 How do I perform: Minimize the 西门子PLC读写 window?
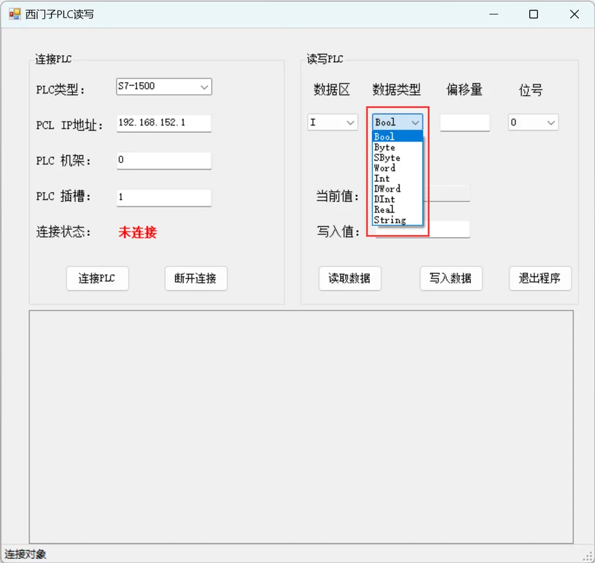pyautogui.click(x=494, y=14)
